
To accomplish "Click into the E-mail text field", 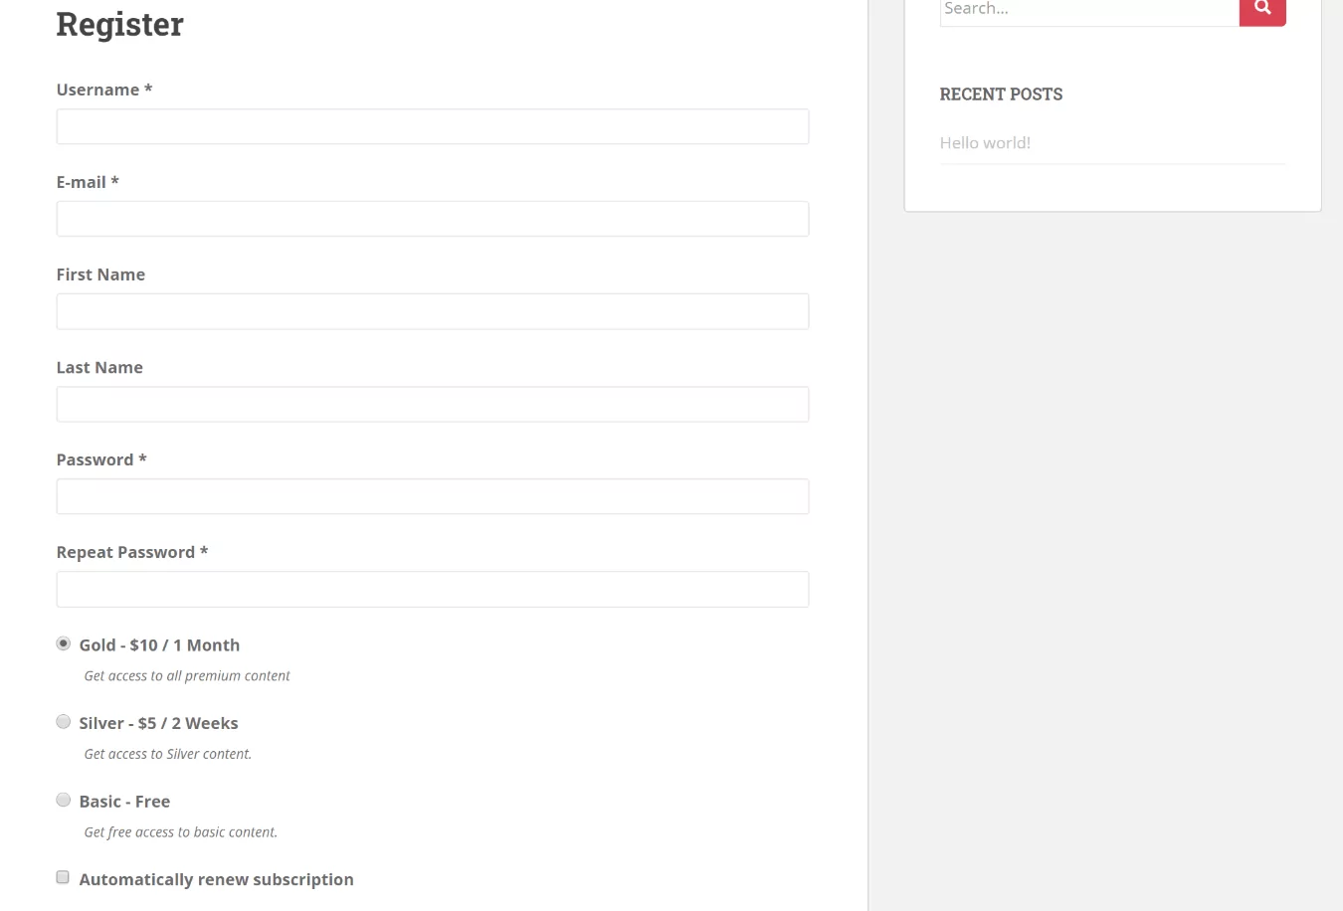I will [432, 219].
